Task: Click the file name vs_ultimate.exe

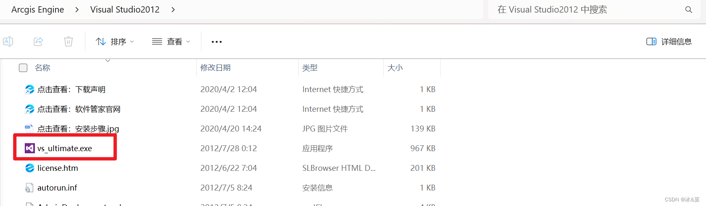Action: coord(65,149)
